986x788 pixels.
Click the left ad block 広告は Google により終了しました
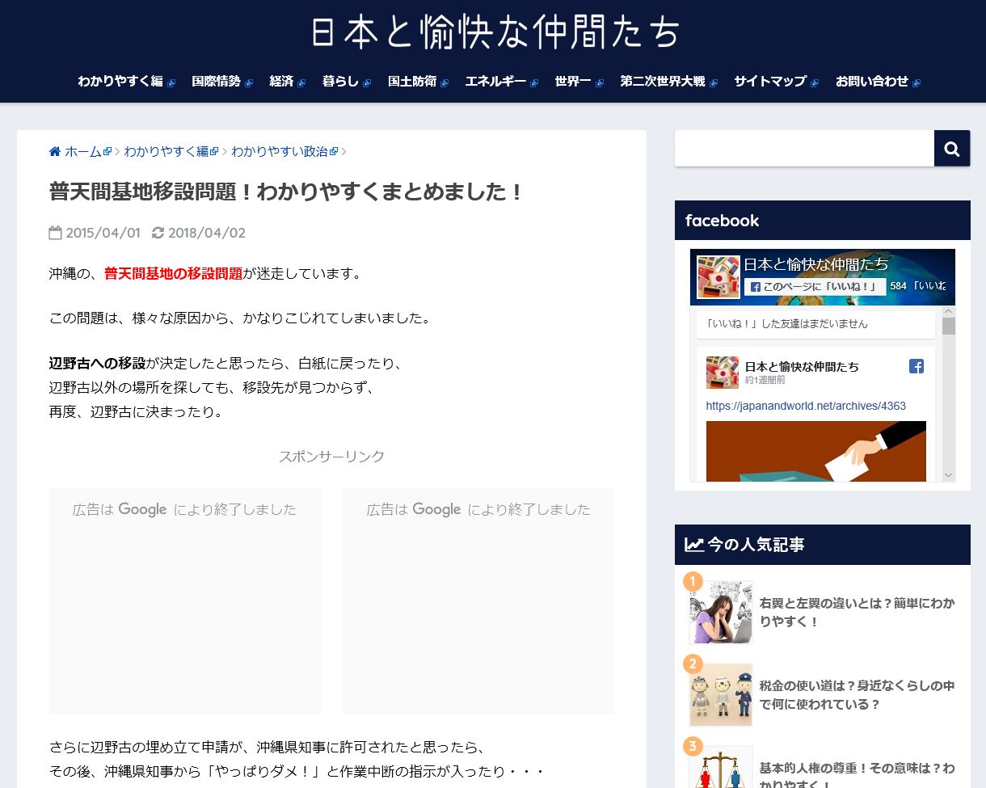tap(185, 600)
